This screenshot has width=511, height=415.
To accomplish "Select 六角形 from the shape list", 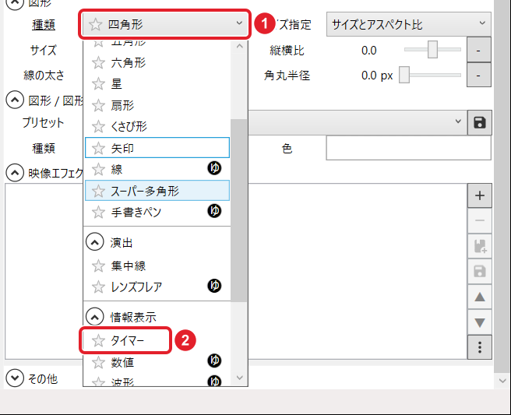I will point(157,63).
